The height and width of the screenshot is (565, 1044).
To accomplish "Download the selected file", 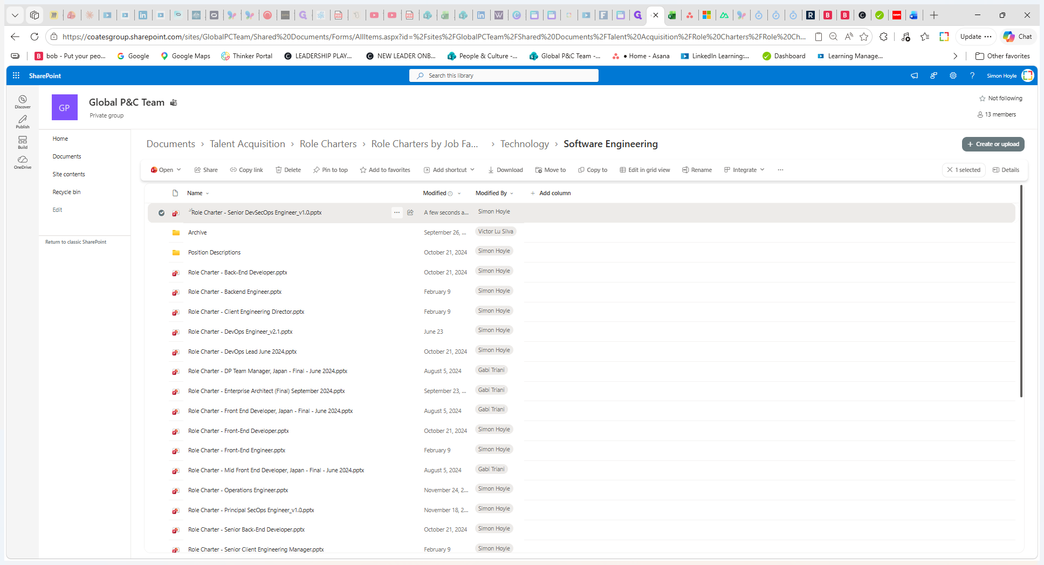I will point(505,170).
